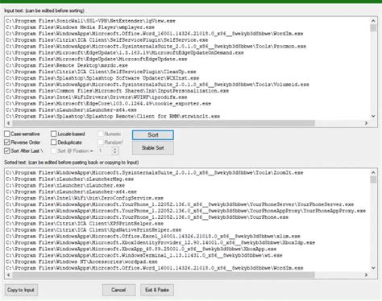Screen dimensions: 382x301
Task: Click the position number field
Action: coord(105,150)
